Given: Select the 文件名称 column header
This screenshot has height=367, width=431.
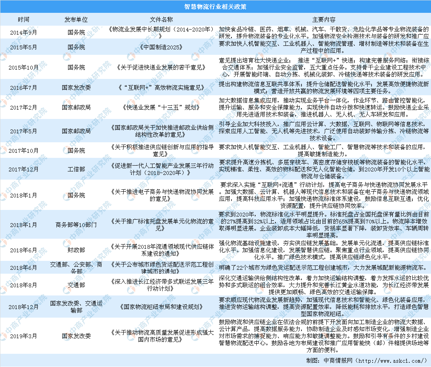Looking at the screenshot, I should (161, 19).
